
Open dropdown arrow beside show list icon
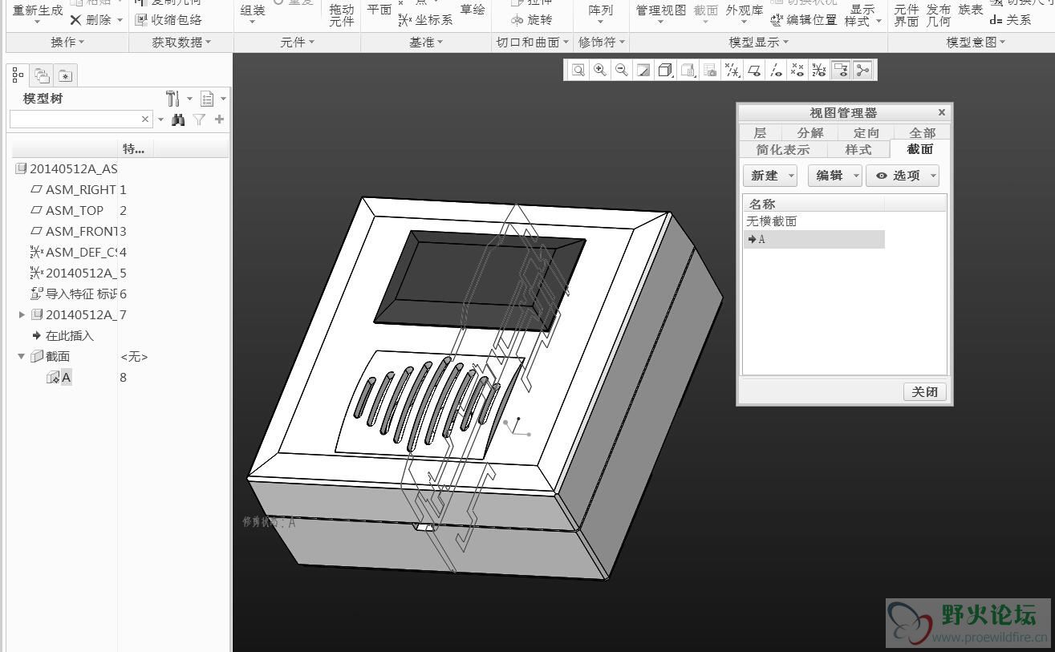coord(223,99)
